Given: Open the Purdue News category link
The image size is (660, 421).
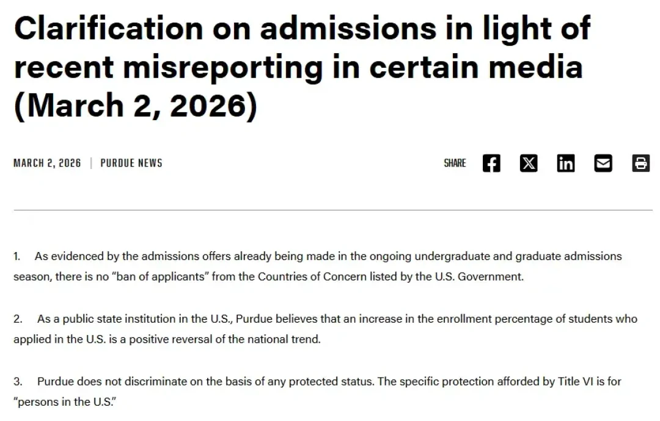Looking at the screenshot, I should coord(131,163).
